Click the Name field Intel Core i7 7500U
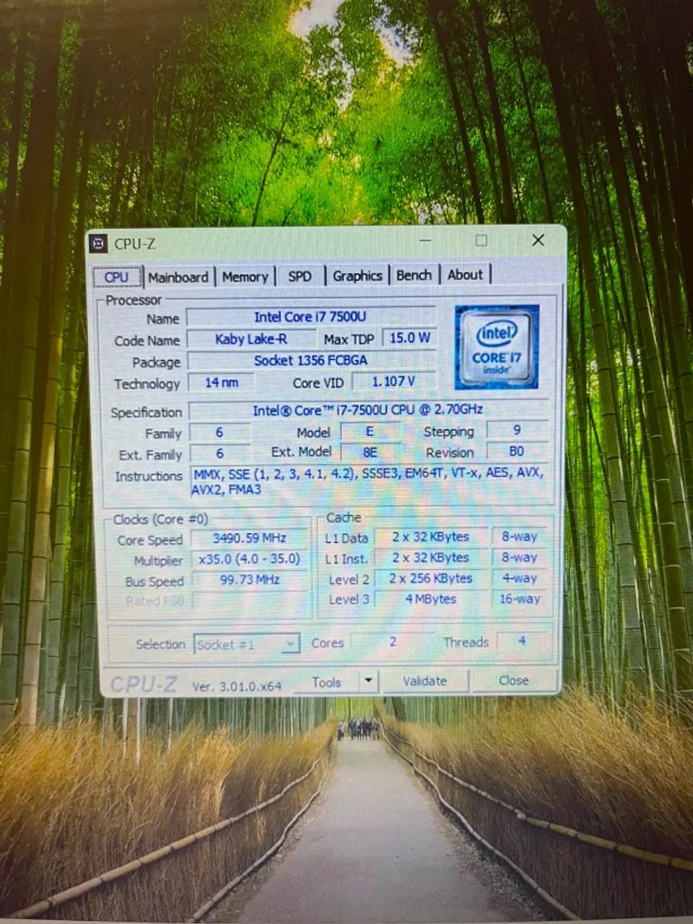Screen dimensions: 693x924 tap(311, 317)
